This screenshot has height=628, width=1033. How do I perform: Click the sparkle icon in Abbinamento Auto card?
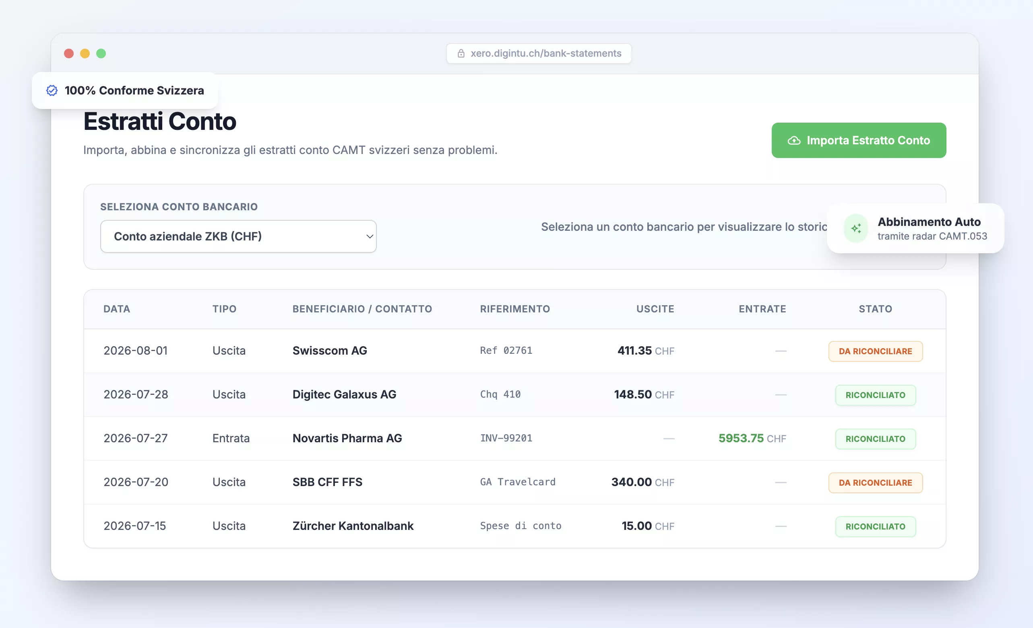tap(855, 228)
